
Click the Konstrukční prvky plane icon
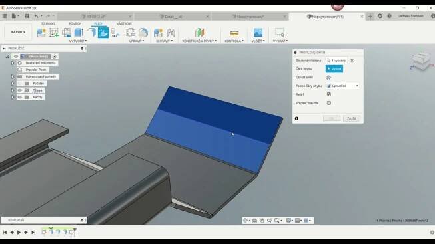[199, 33]
